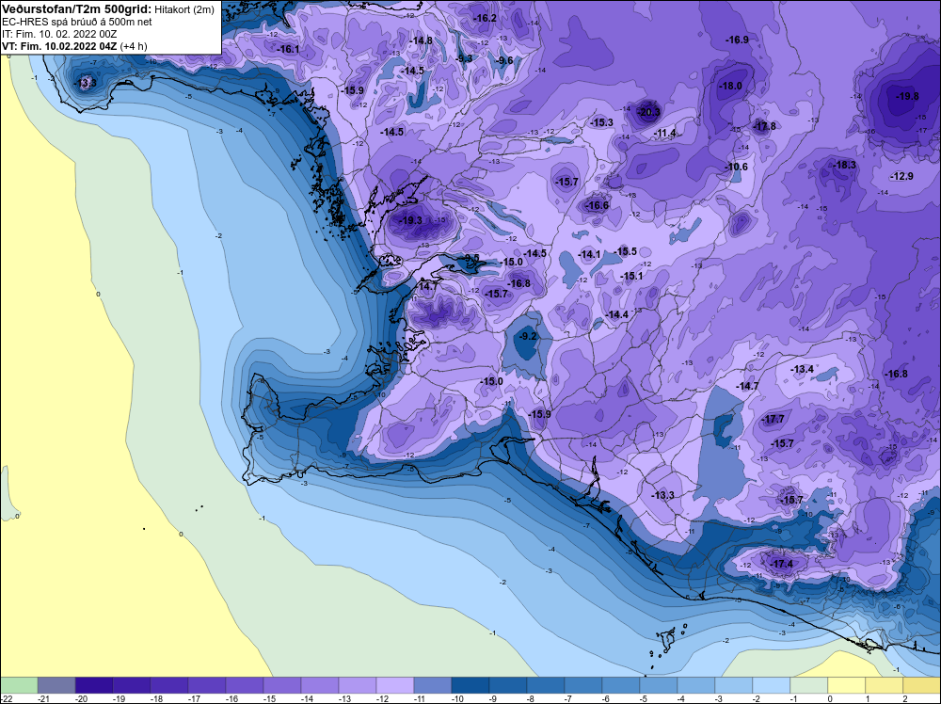Click the -9.6 temperature value
941x704 pixels.
pos(505,60)
